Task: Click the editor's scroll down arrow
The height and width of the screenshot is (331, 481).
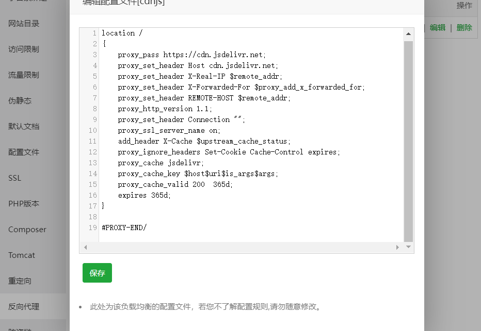Action: (408, 247)
